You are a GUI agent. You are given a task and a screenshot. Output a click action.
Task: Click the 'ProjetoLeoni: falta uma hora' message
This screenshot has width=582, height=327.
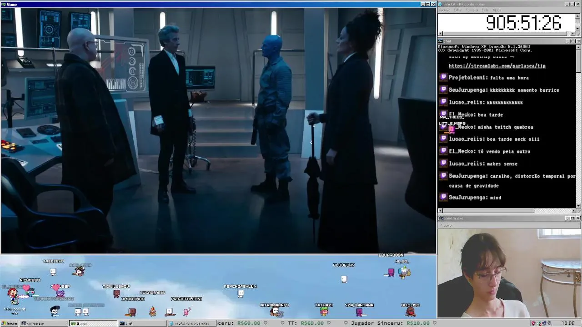488,78
